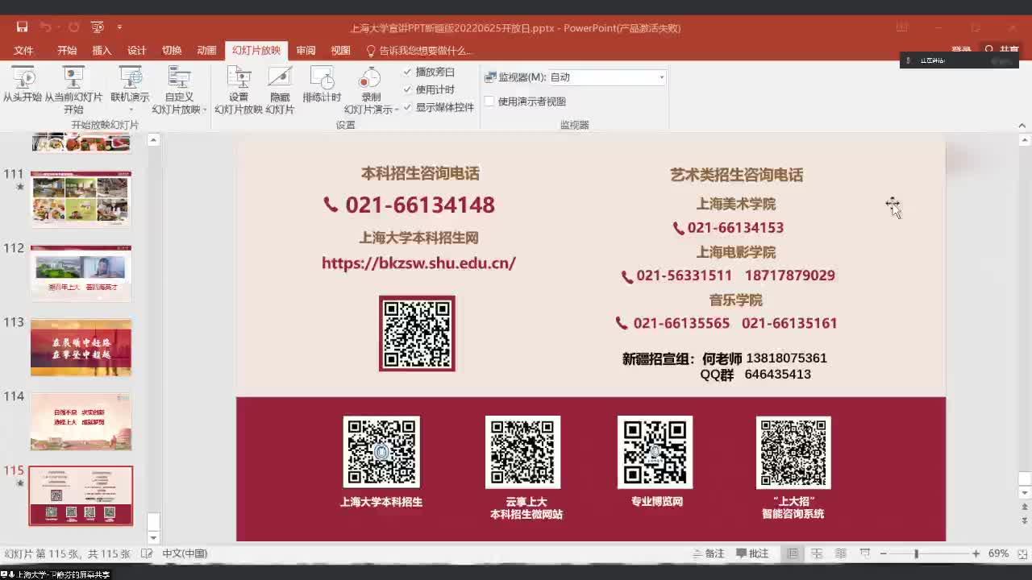
Task: Switch to the 设计 ribbon tab
Action: pyautogui.click(x=137, y=50)
